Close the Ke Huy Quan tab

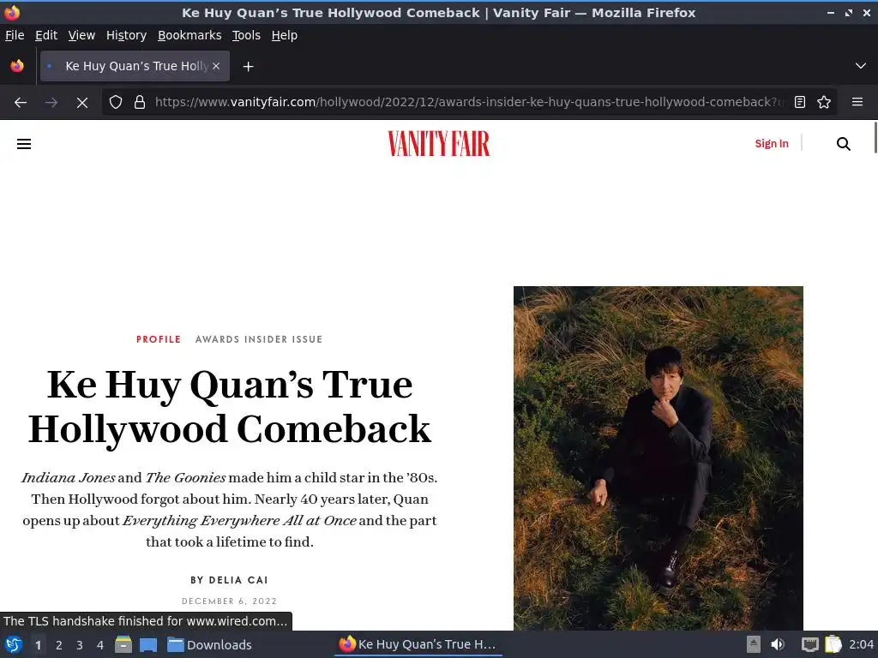(216, 66)
